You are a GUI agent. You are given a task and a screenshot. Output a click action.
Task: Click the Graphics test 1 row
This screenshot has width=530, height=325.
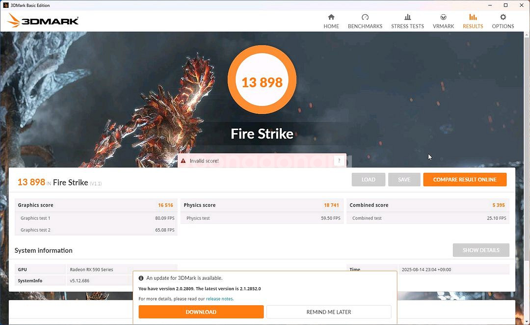[x=96, y=218]
